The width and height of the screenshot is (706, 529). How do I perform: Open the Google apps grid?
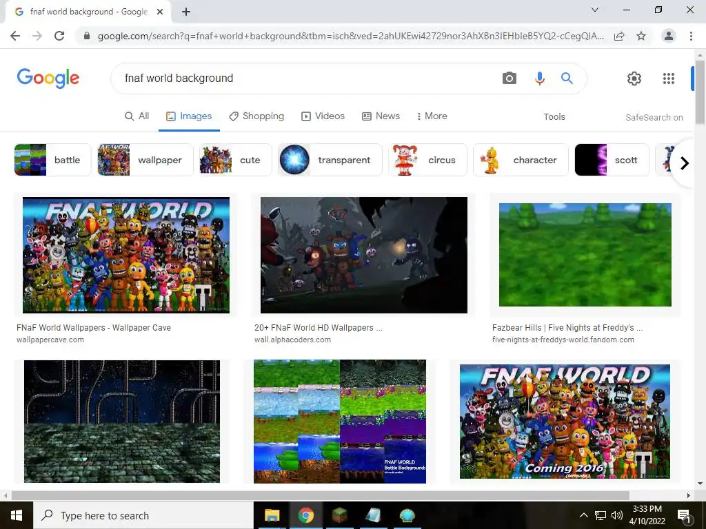pyautogui.click(x=669, y=79)
